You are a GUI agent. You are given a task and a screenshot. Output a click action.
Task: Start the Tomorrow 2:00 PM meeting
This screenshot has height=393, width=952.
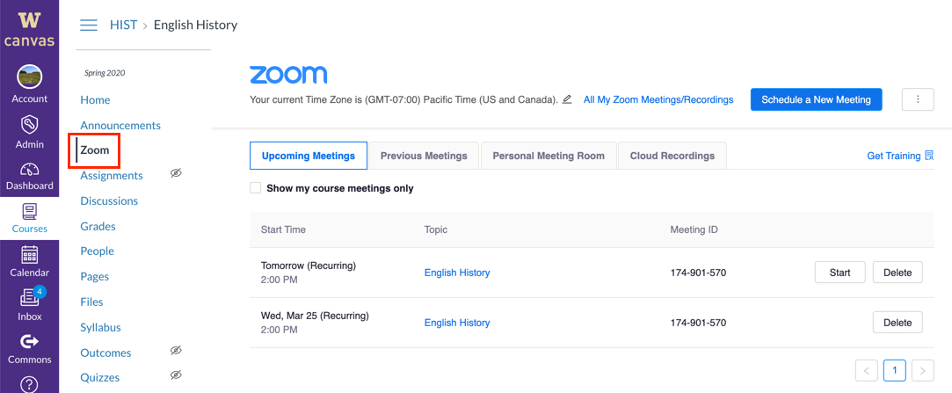(x=839, y=273)
